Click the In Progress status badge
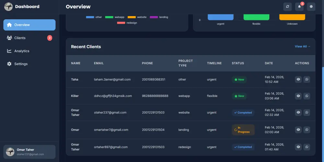 pos(243,130)
